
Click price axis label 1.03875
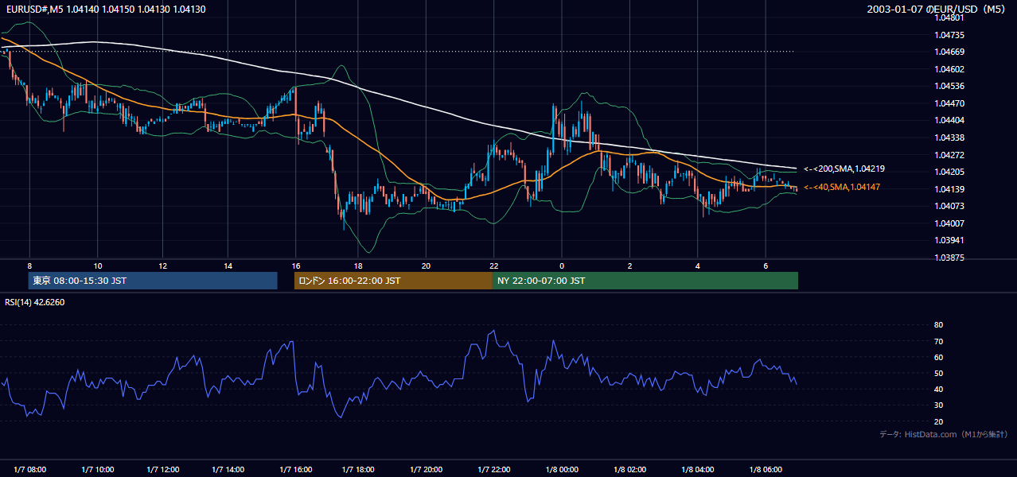coord(949,258)
